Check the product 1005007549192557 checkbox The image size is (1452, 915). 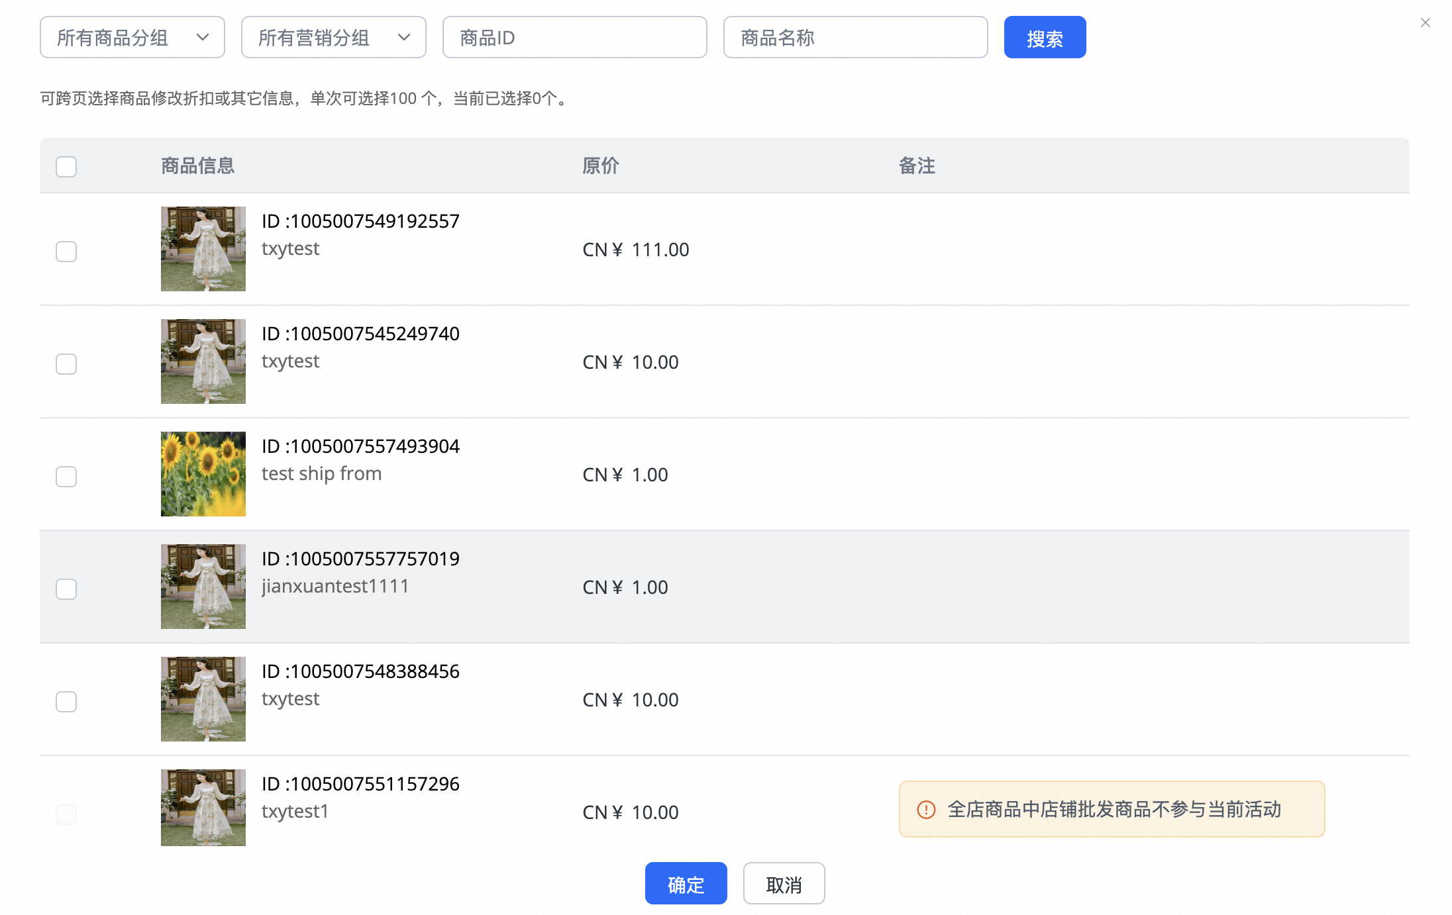[x=66, y=252]
